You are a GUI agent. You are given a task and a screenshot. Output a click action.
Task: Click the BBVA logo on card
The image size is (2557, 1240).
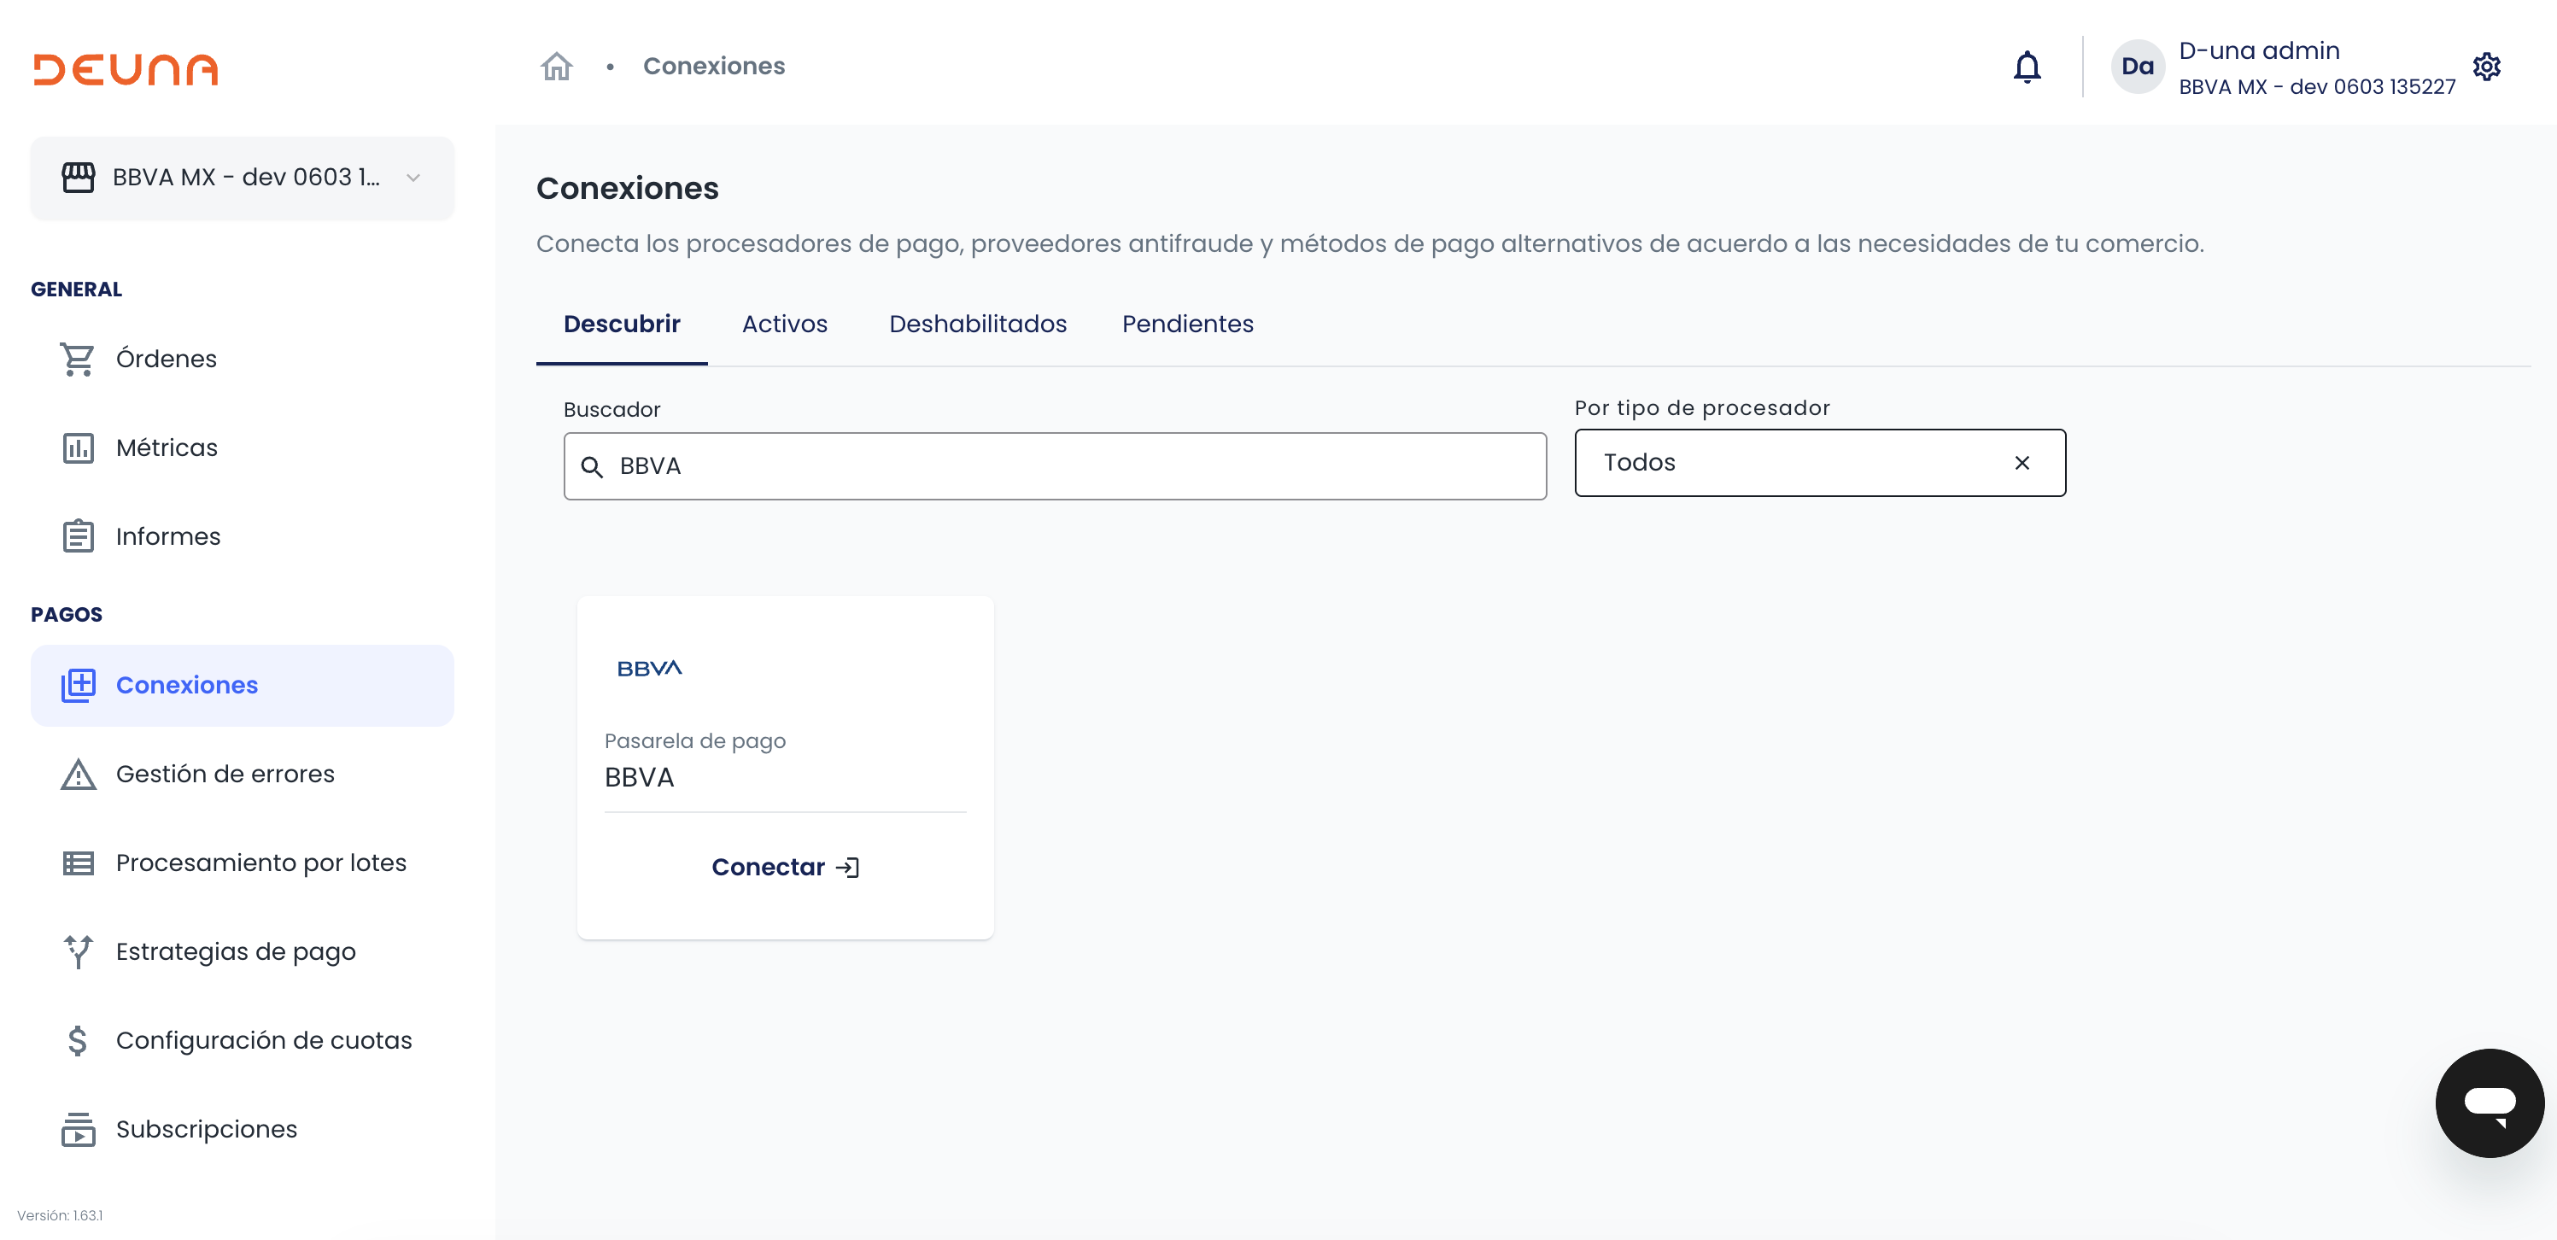click(649, 668)
